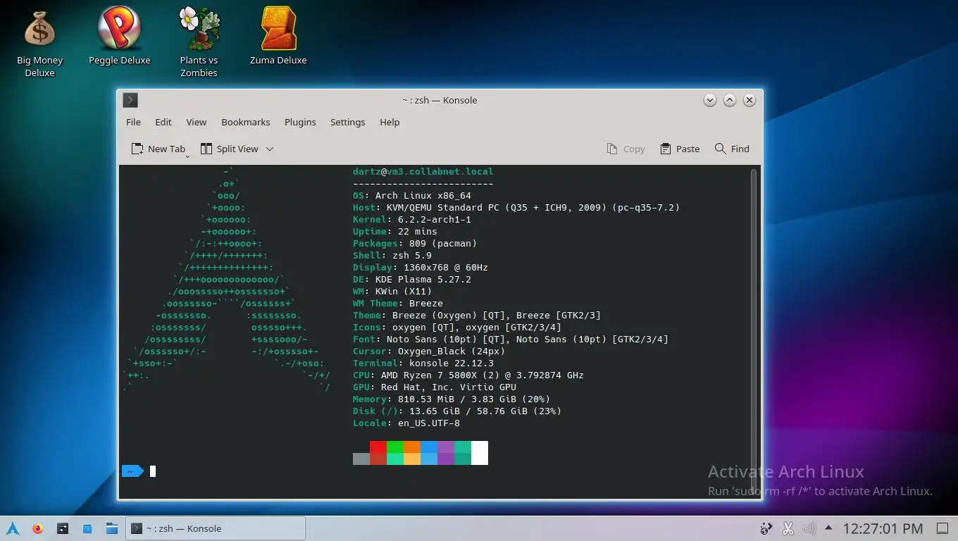Click the 'Kernel: 6.2.2-arch1-1' line
The image size is (958, 541).
click(x=412, y=219)
